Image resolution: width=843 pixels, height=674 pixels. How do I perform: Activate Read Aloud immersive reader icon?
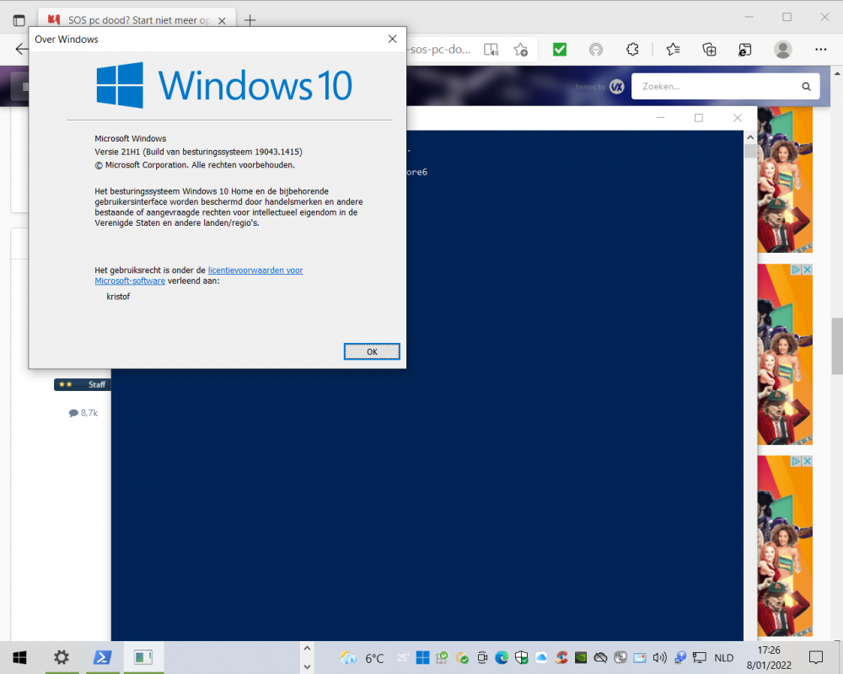[x=491, y=50]
